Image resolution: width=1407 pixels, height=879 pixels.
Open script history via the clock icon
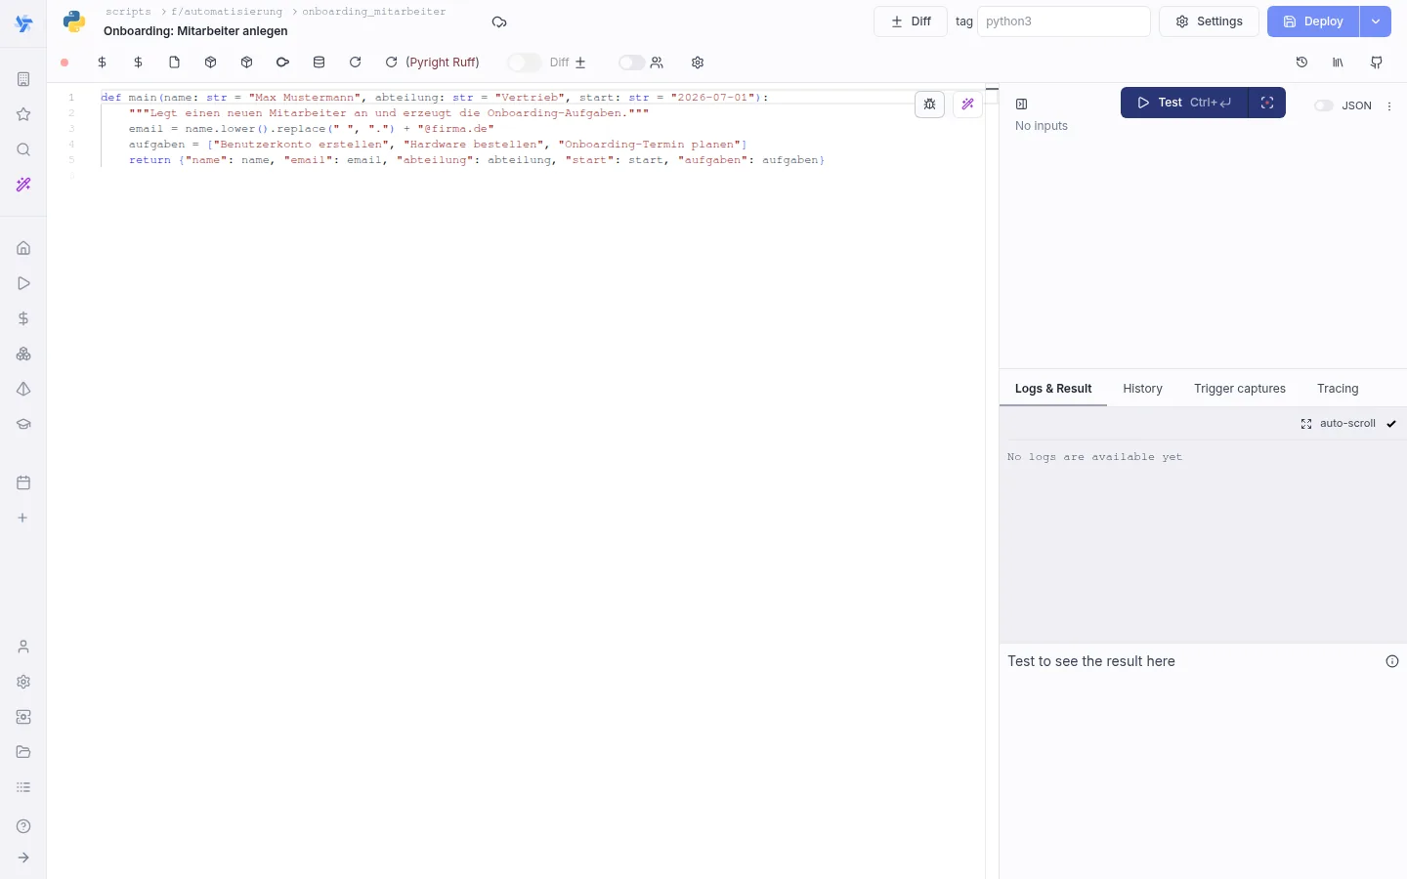pyautogui.click(x=1301, y=63)
